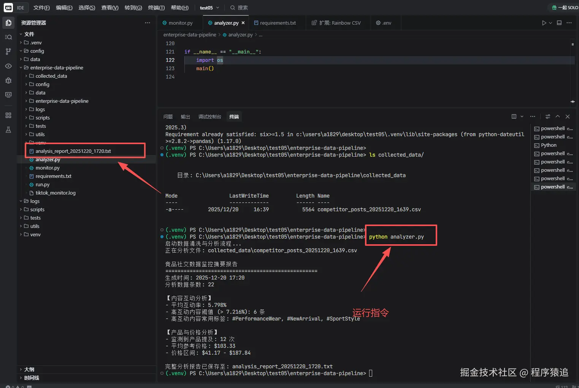Click code line 122 import os
This screenshot has width=579, height=388.
point(209,60)
